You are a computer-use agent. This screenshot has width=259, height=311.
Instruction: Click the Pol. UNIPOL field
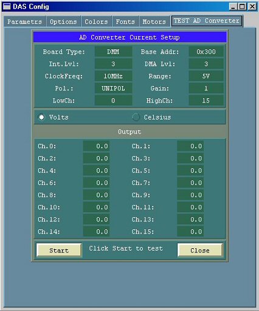point(113,88)
